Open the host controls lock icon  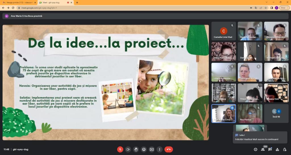(x=284, y=149)
